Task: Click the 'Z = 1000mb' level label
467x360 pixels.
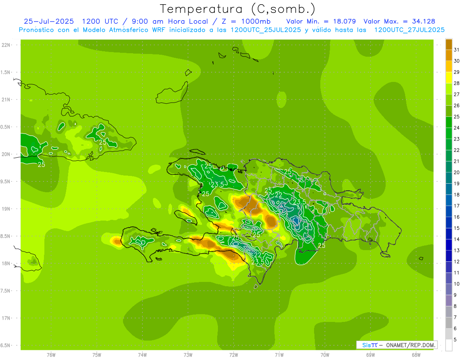Action: click(x=246, y=21)
